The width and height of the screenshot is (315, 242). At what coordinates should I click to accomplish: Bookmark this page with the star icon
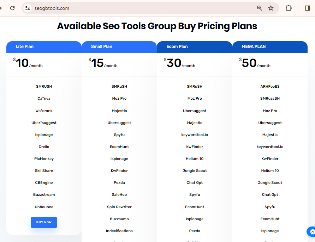pos(271,8)
